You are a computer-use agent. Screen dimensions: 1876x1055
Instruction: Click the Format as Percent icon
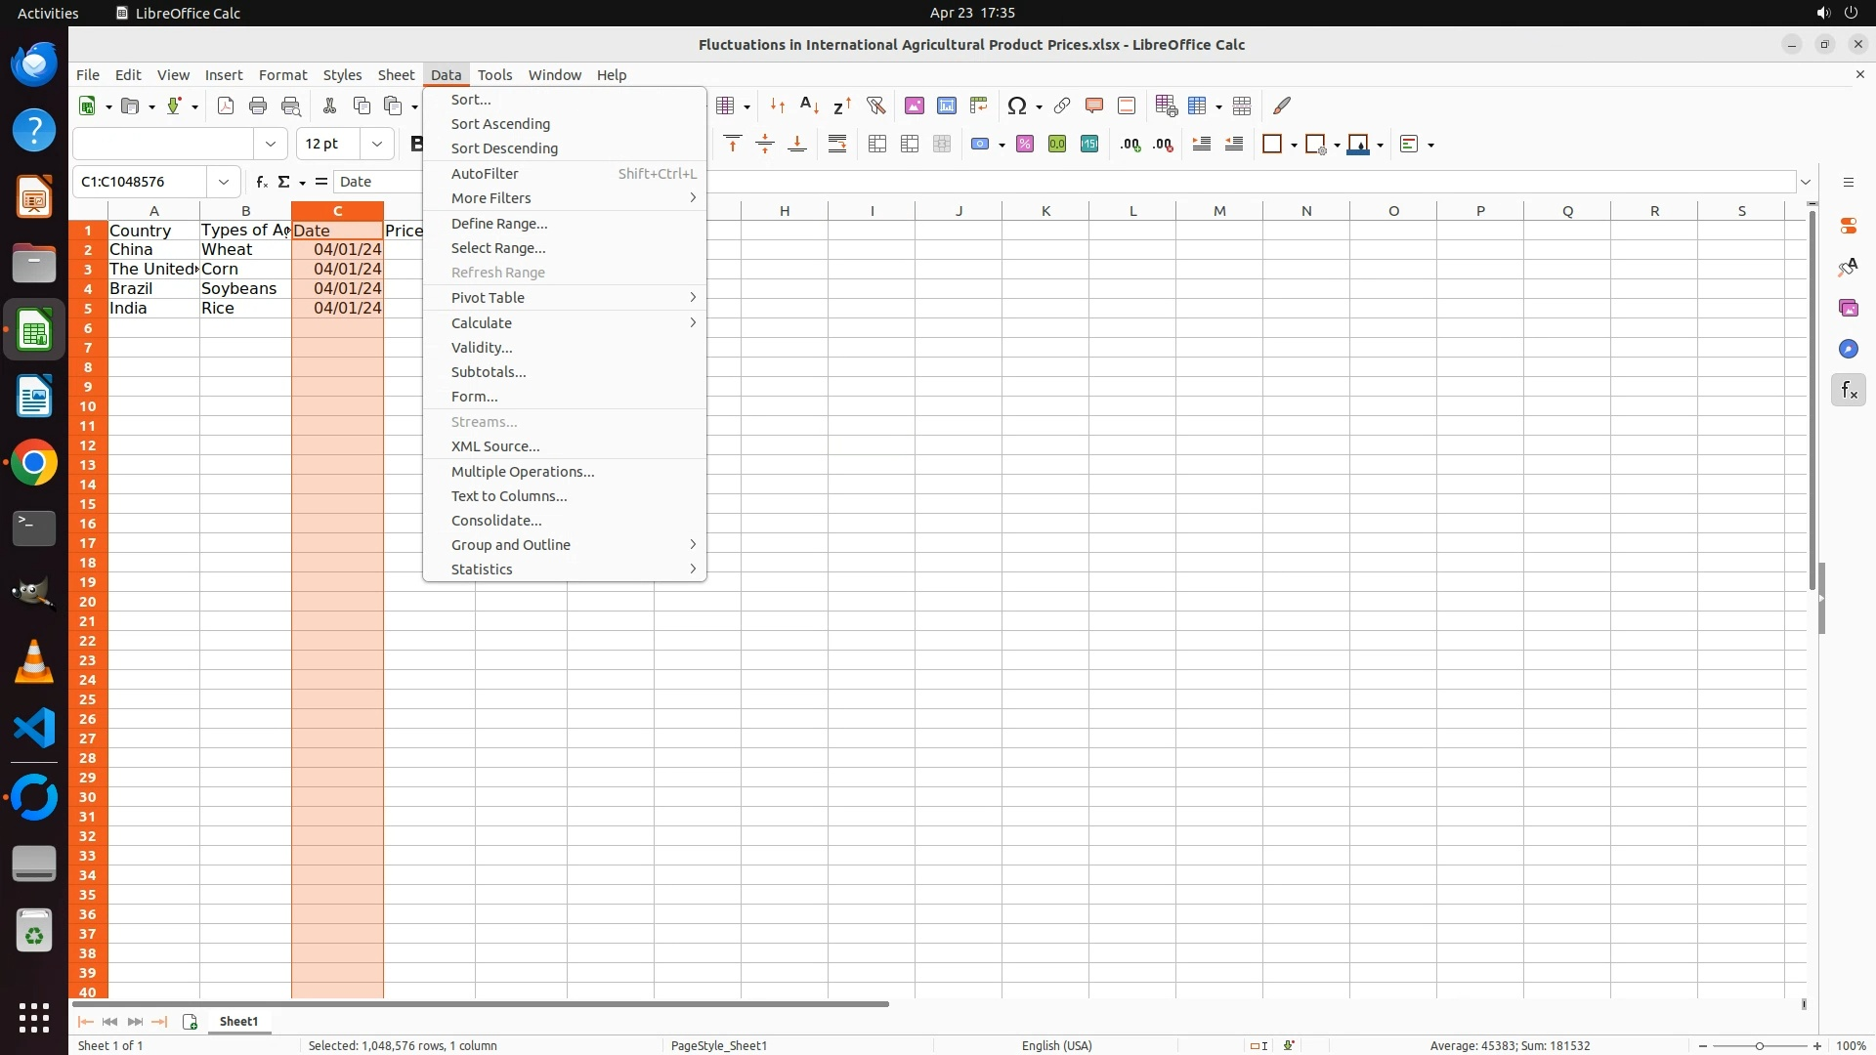point(1025,145)
